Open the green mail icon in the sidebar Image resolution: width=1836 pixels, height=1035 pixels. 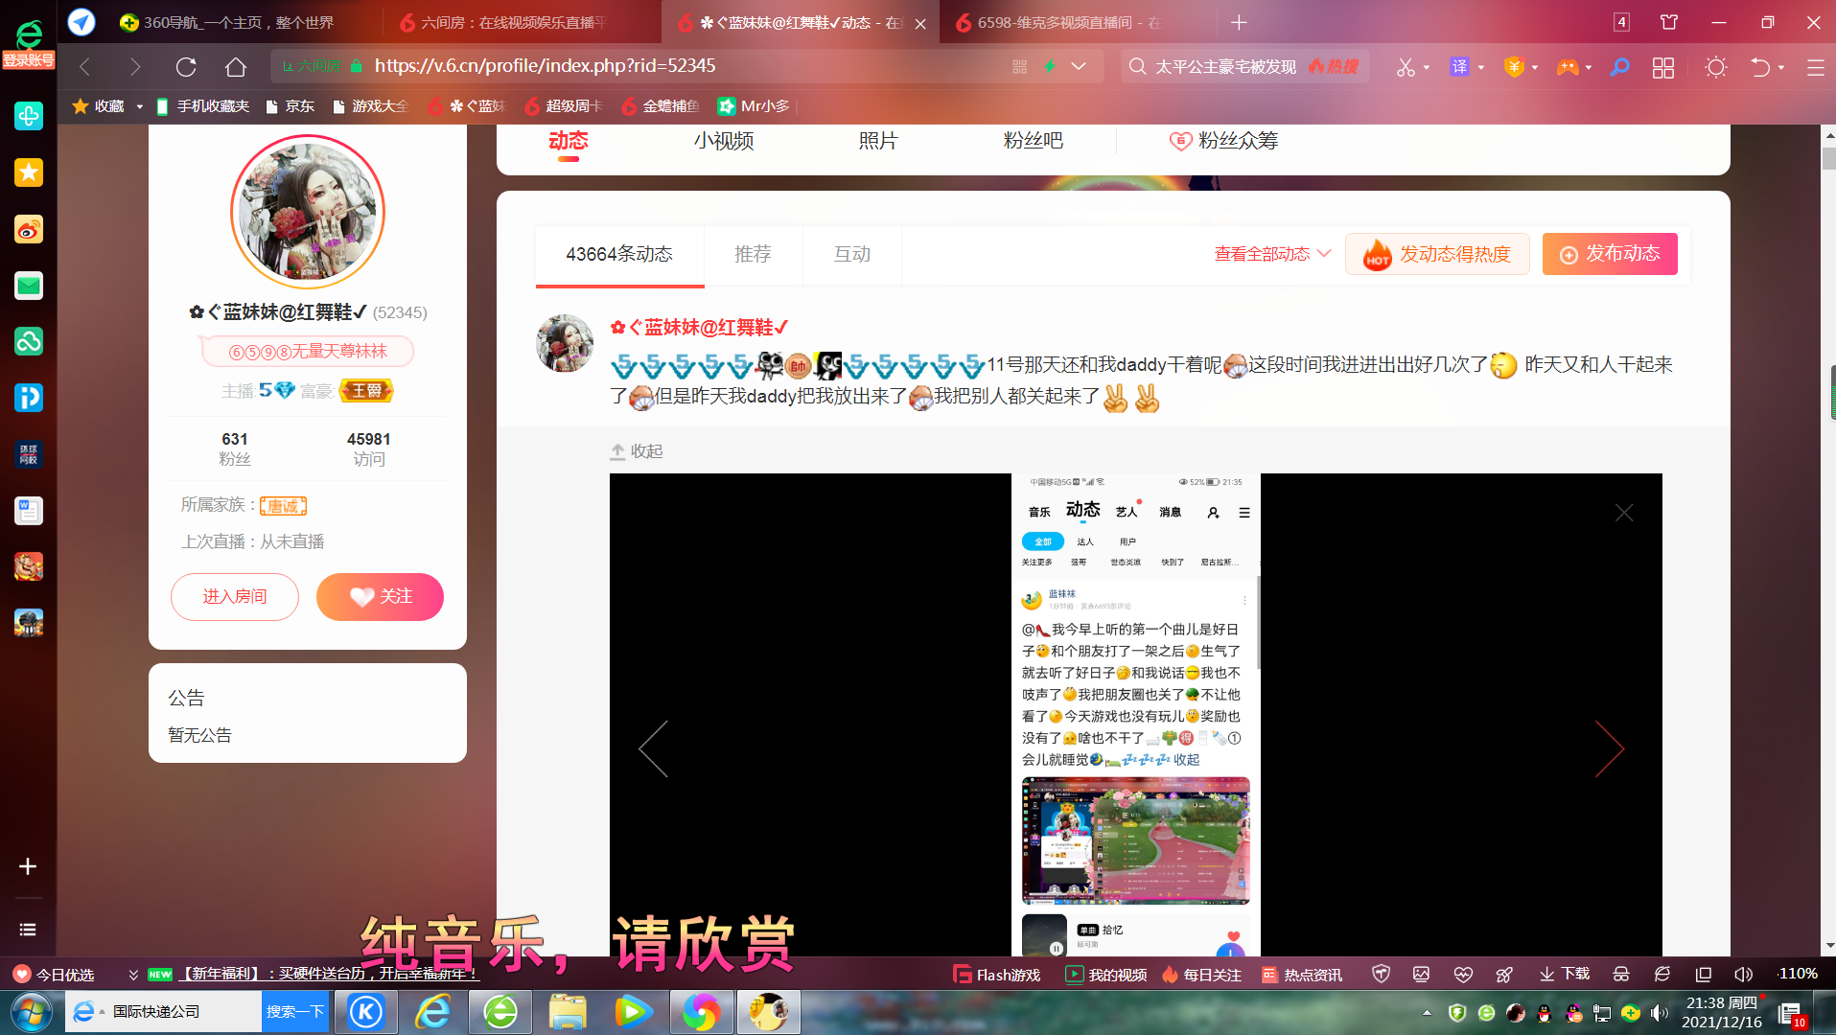pyautogui.click(x=29, y=285)
